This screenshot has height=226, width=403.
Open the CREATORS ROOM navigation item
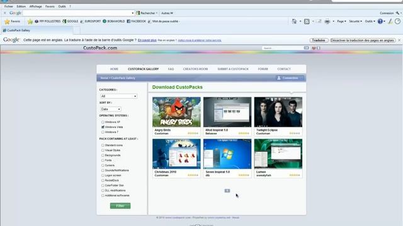[195, 69]
